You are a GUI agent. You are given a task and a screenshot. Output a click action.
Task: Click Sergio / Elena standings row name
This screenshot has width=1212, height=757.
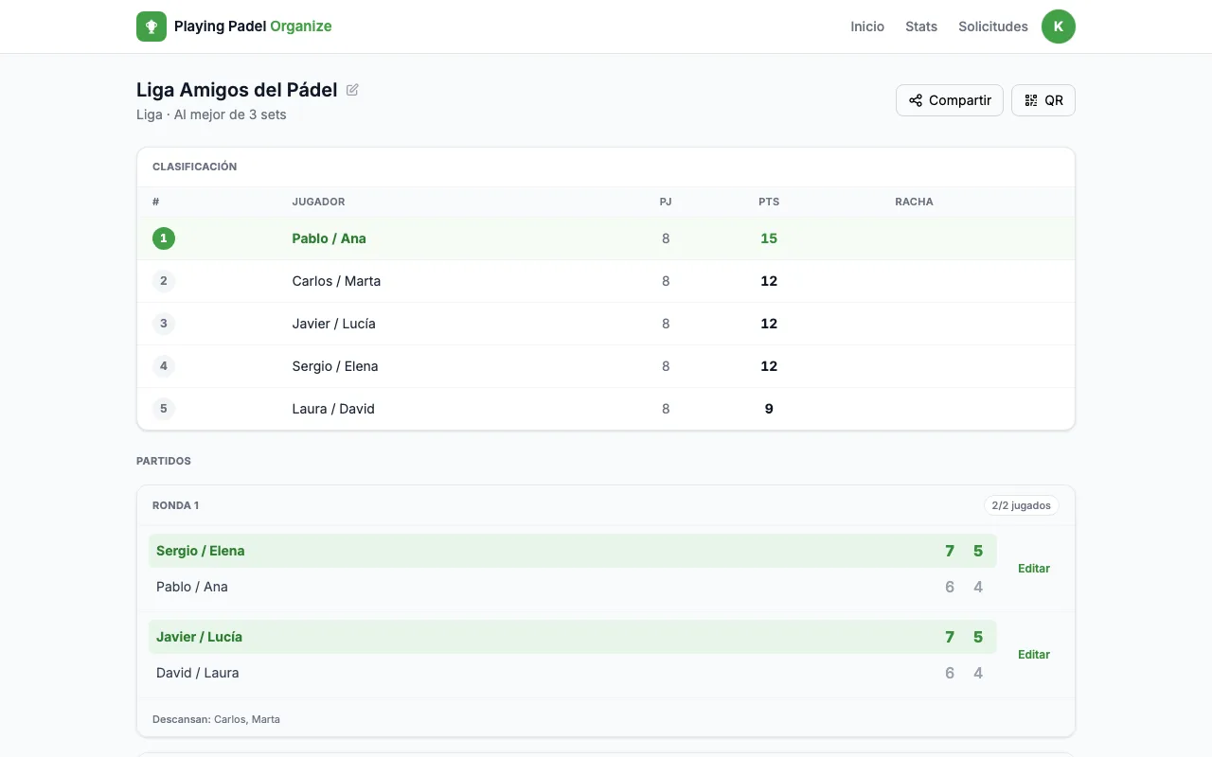click(x=335, y=366)
